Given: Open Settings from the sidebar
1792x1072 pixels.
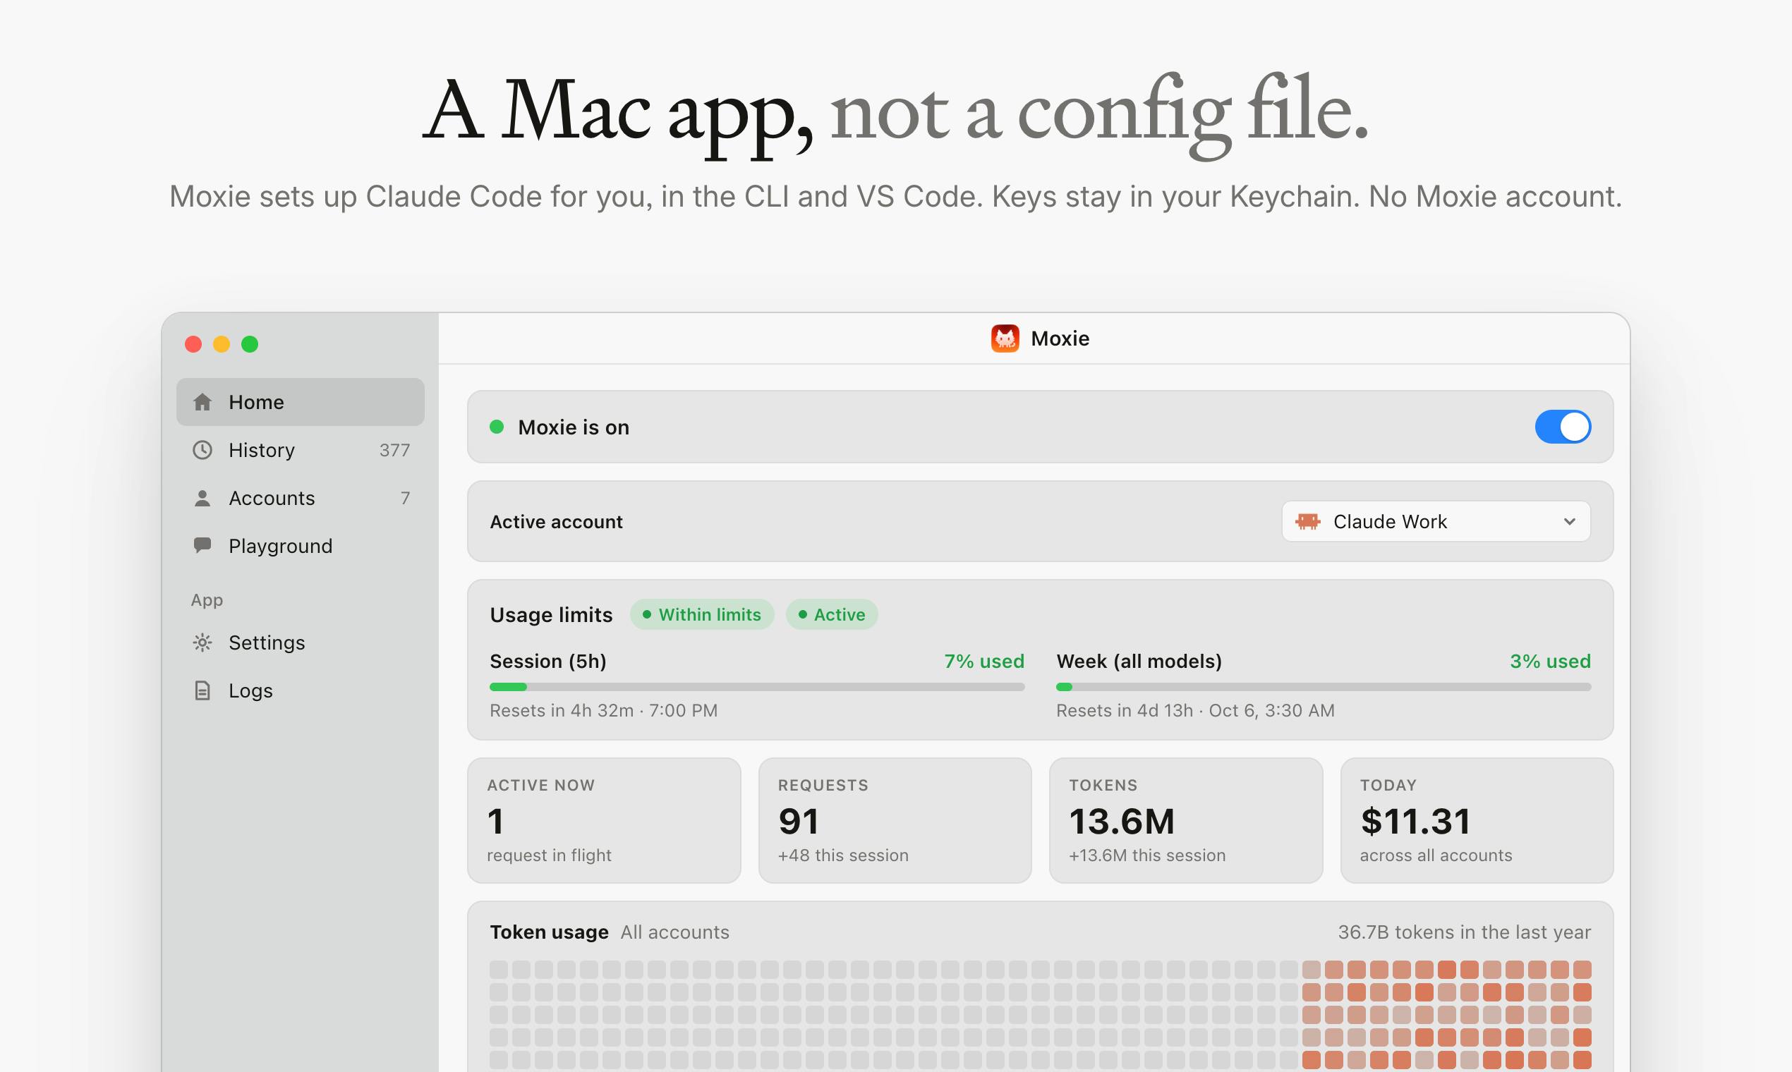Looking at the screenshot, I should [300, 642].
